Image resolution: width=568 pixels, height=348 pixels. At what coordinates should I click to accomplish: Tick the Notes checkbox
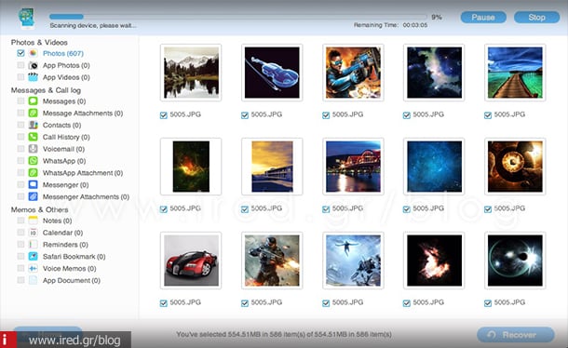point(20,221)
